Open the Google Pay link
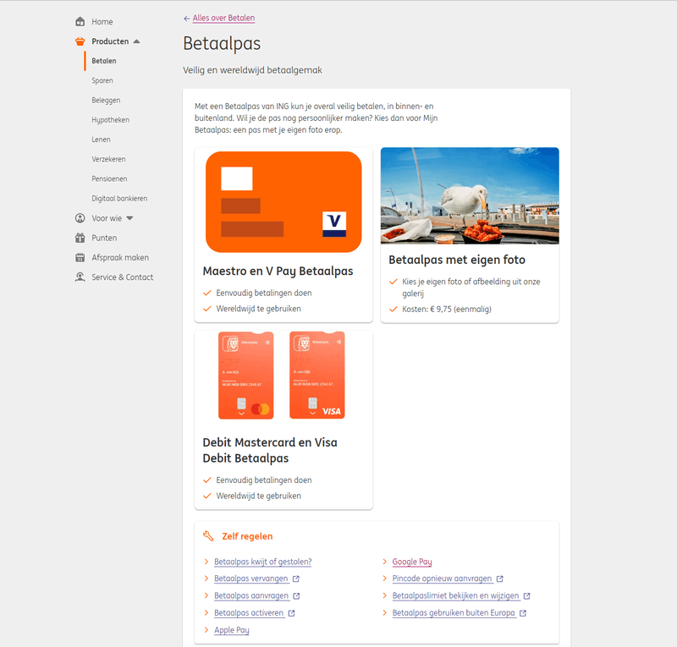This screenshot has width=677, height=647. [x=412, y=562]
